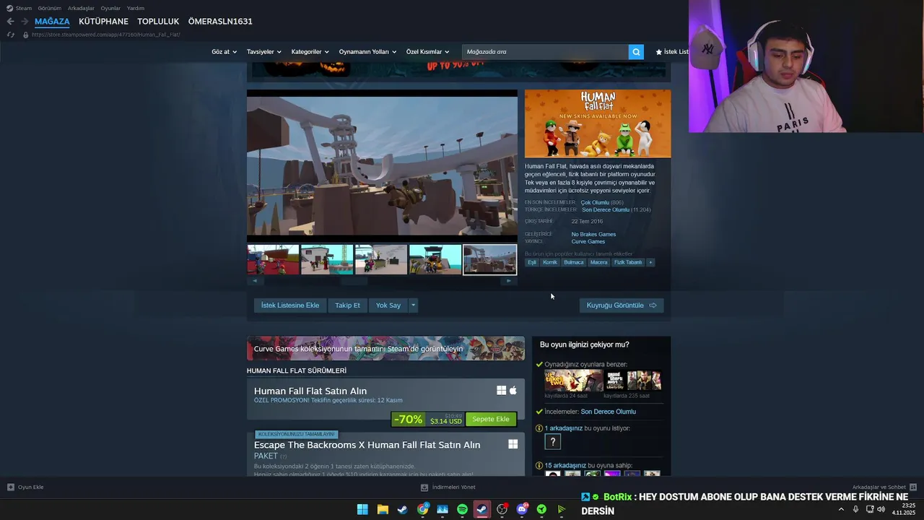Image resolution: width=924 pixels, height=520 pixels.
Task: Open the Curve Games collection banner
Action: click(x=385, y=348)
